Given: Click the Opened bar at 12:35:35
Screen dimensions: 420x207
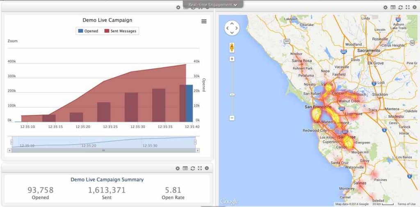Looking at the screenshot, I should [159, 106].
